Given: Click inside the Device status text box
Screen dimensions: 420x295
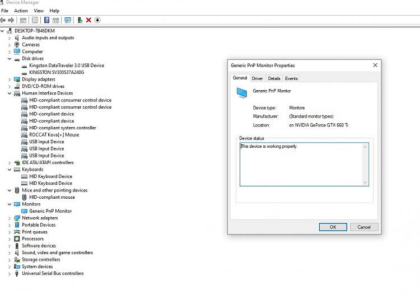Looking at the screenshot, I should (x=302, y=164).
